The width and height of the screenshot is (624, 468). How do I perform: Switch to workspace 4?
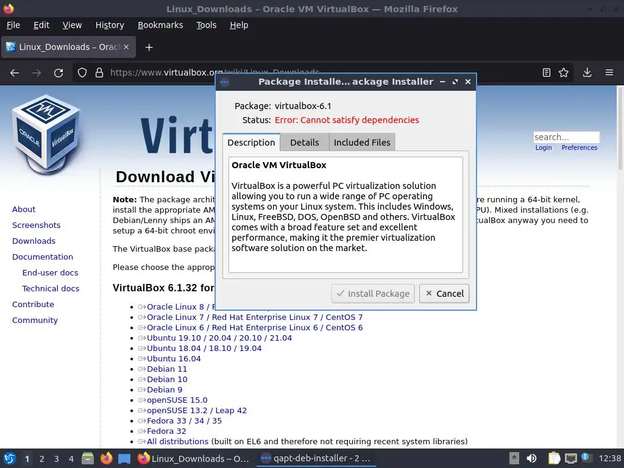[x=71, y=459]
